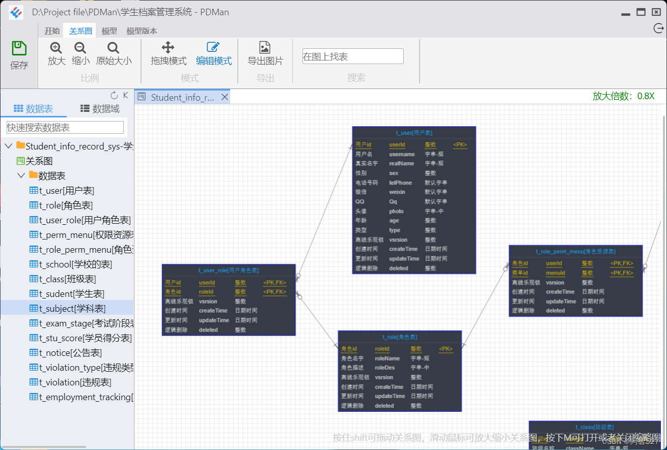The image size is (667, 450).
Task: Collapse the 数据表 folder node
Action: pos(21,175)
